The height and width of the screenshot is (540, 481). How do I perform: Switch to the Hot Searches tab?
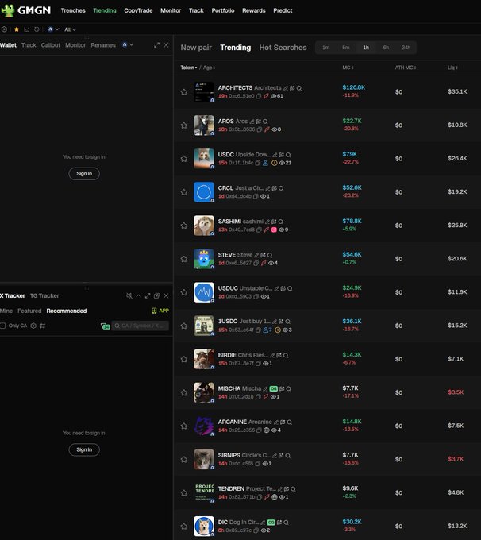tap(283, 48)
